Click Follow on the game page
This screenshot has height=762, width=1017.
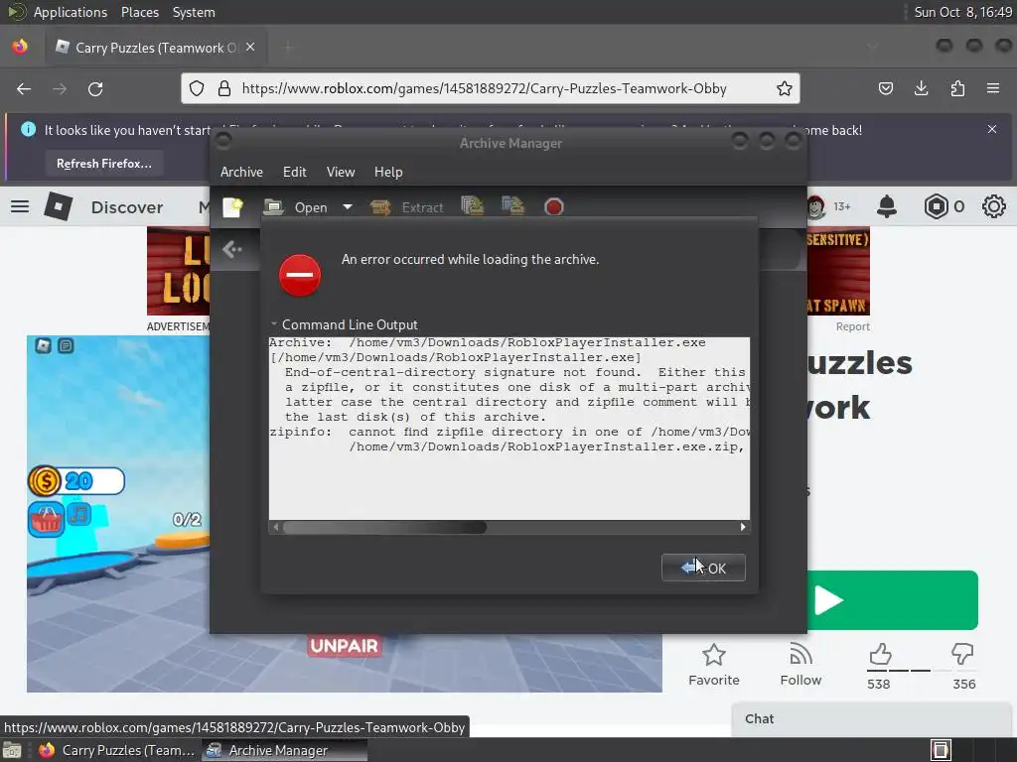[x=800, y=664]
